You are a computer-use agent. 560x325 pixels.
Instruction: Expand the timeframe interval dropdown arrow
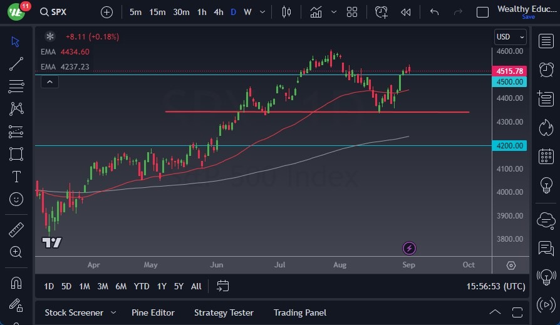click(x=263, y=12)
